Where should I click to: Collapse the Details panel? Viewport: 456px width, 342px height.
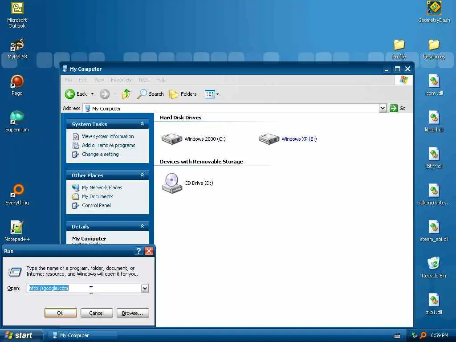(142, 226)
